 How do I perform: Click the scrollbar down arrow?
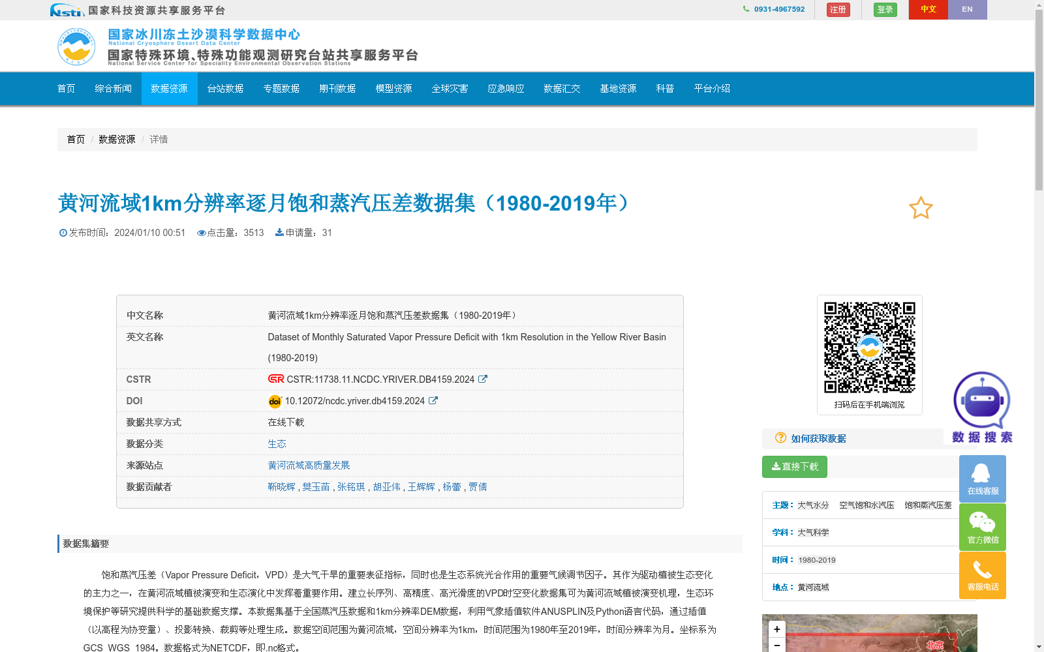click(1039, 647)
